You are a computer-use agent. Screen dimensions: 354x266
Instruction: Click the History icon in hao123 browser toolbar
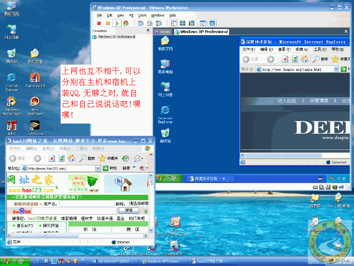[126, 158]
